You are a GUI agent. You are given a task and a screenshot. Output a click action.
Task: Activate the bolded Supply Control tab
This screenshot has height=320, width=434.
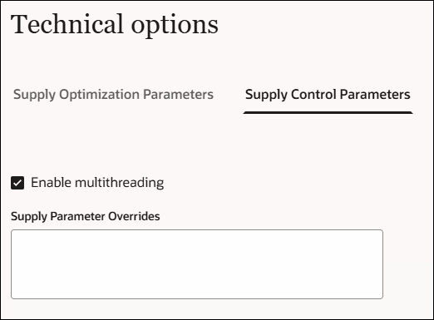pyautogui.click(x=328, y=95)
